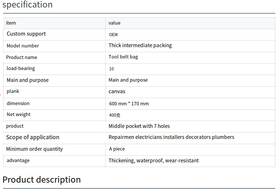Select the 'Scope of application' label
Viewport: 277px width, 189px height.
pos(33,137)
